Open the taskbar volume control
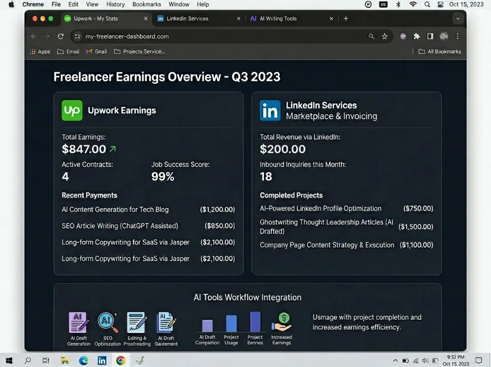This screenshot has width=491, height=367. pyautogui.click(x=425, y=361)
